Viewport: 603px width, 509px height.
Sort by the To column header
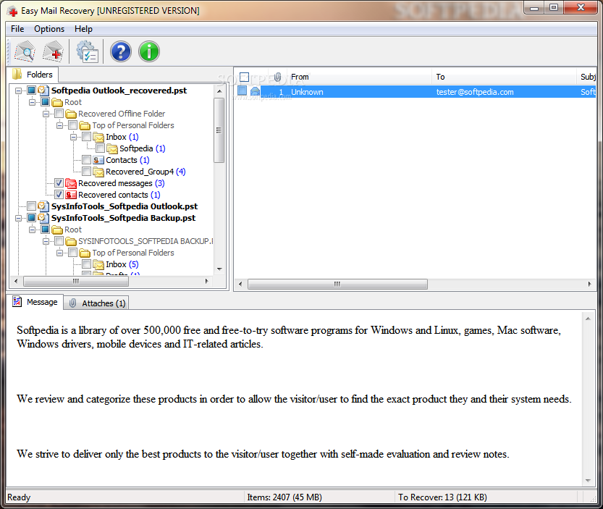click(504, 77)
